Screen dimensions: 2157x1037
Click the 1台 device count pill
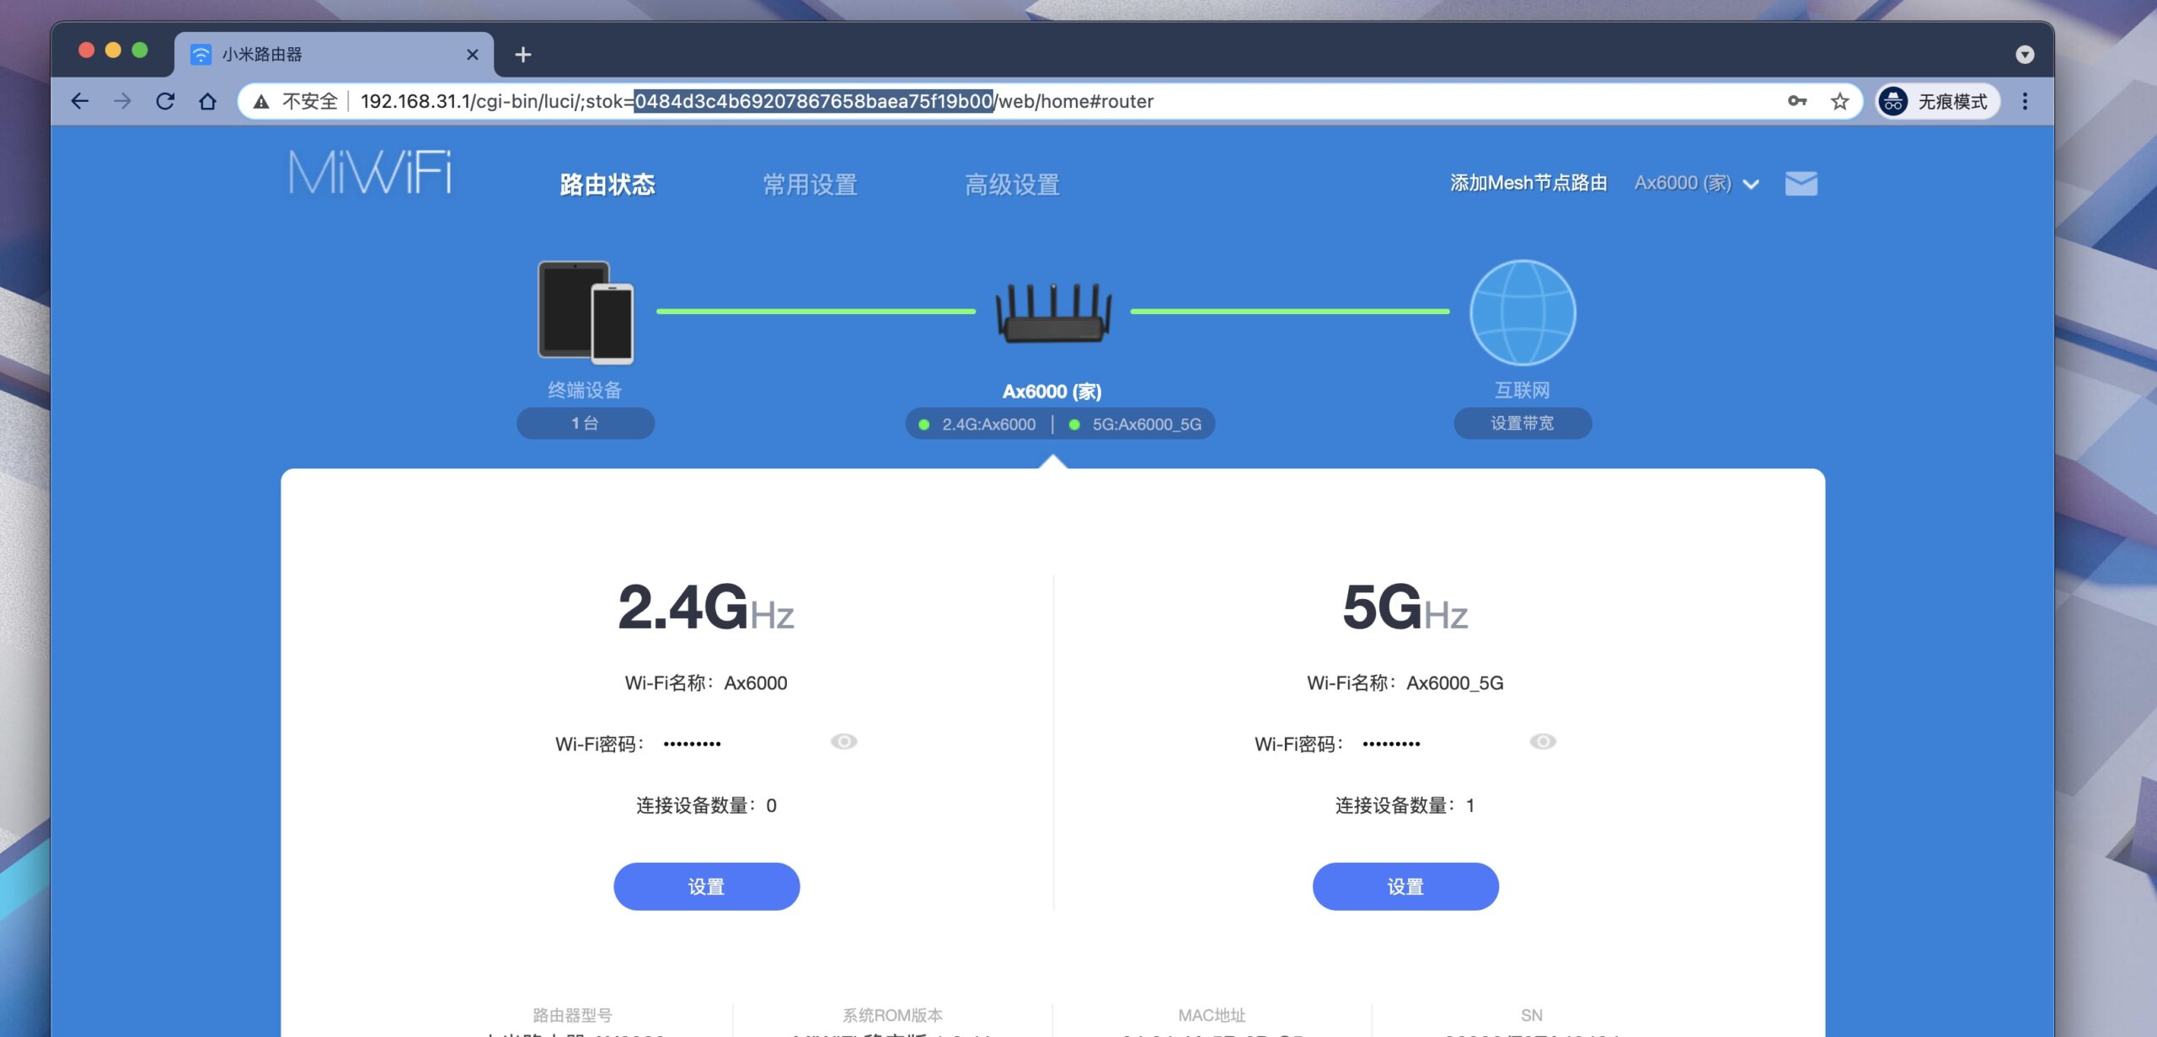(585, 423)
